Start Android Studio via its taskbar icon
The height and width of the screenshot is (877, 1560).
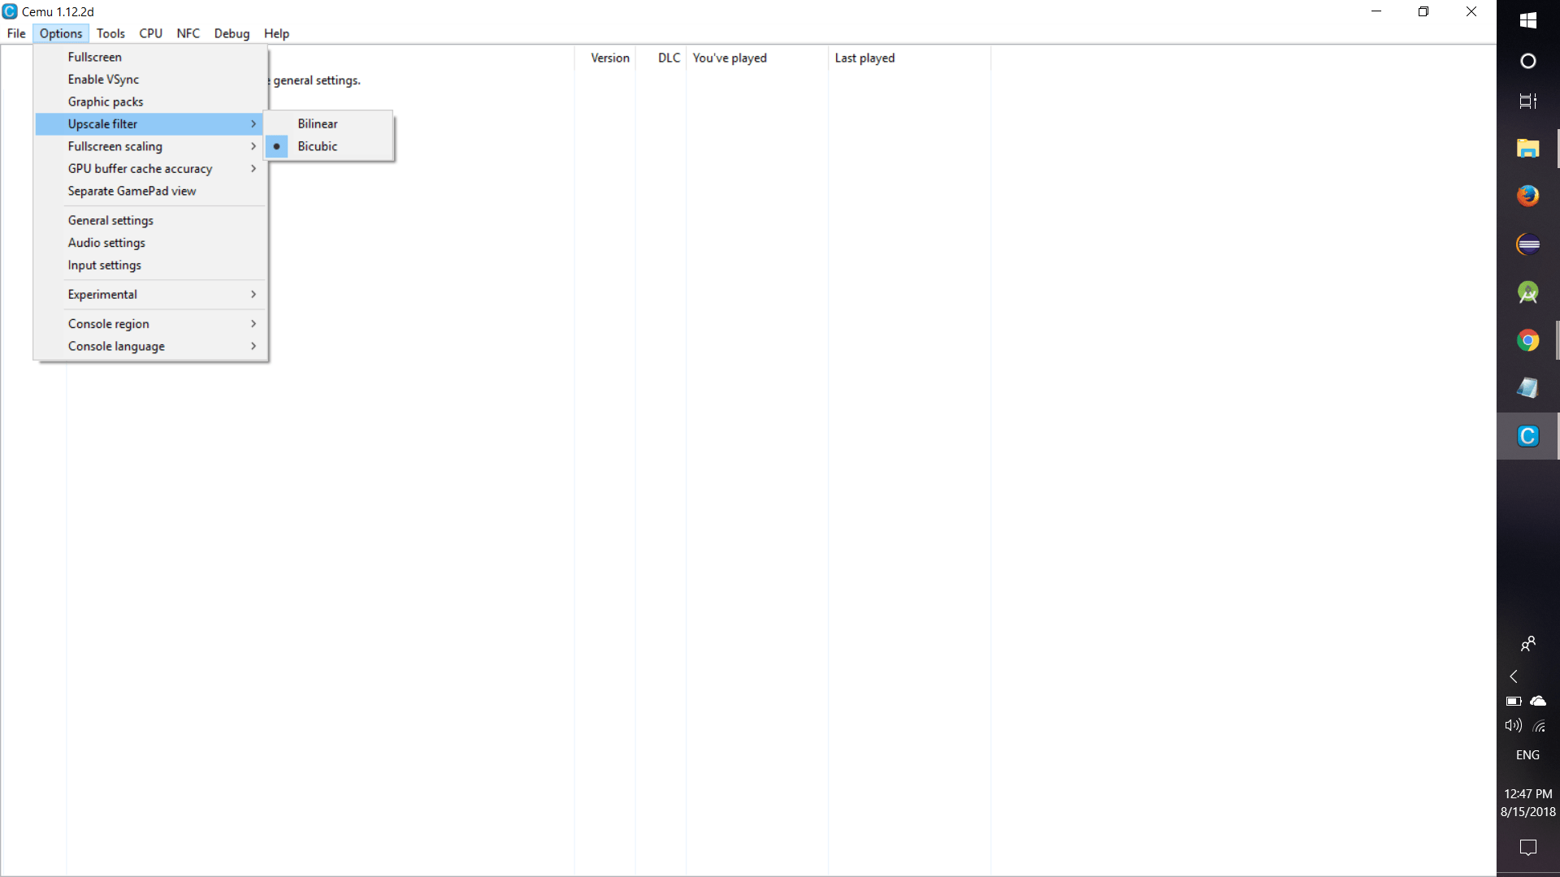pyautogui.click(x=1528, y=293)
